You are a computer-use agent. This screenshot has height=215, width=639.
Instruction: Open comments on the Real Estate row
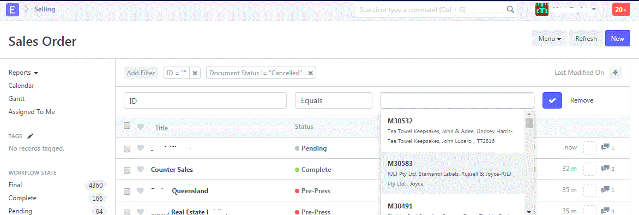click(x=607, y=211)
